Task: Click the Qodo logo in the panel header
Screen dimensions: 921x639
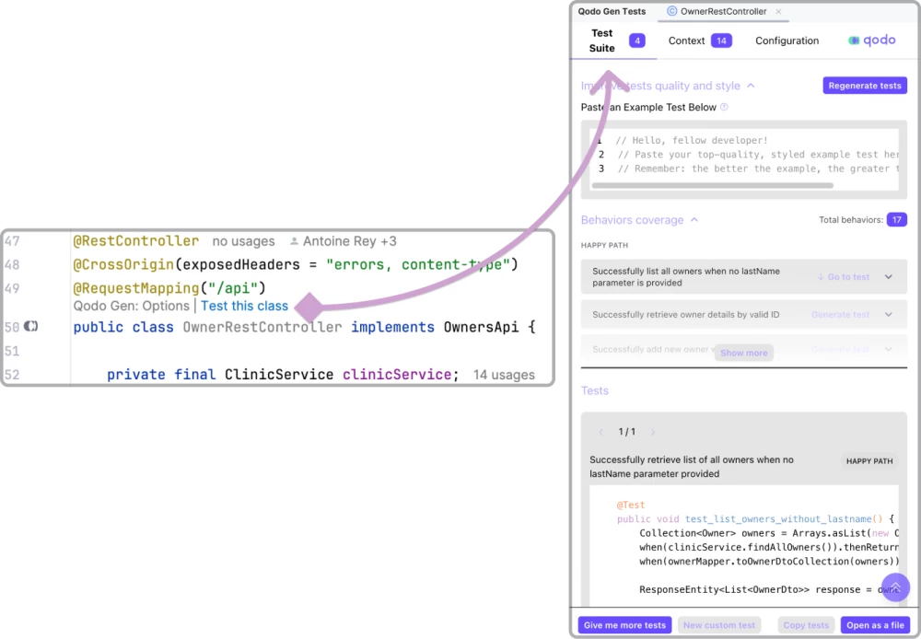Action: pos(870,41)
